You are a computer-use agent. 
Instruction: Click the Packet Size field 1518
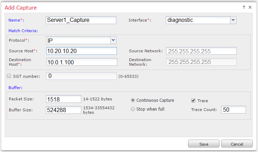(64, 99)
